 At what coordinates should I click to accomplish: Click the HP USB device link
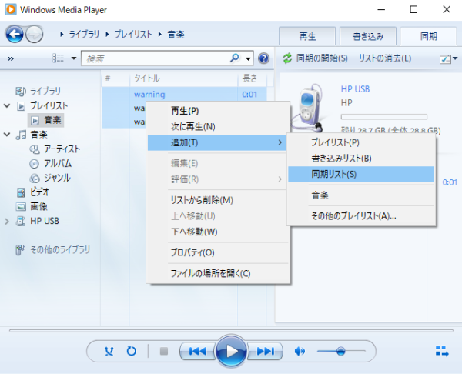point(355,89)
